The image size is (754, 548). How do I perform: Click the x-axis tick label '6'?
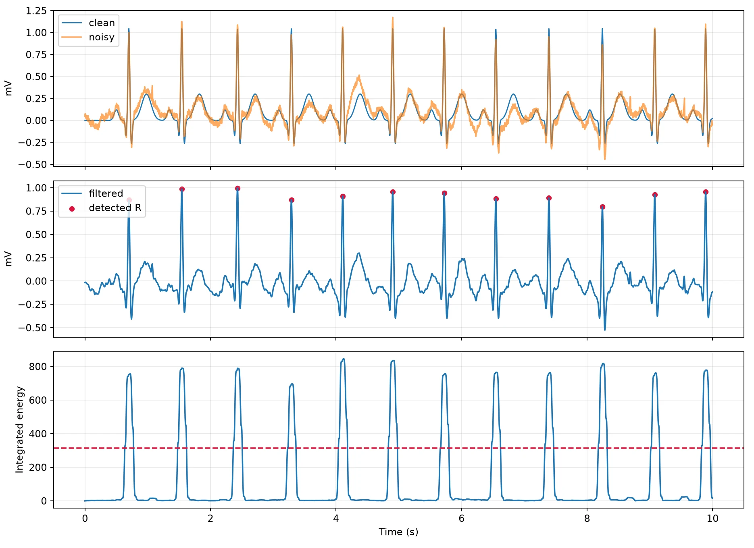click(461, 519)
